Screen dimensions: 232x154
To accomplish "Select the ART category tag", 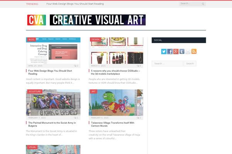I will point(94,92).
